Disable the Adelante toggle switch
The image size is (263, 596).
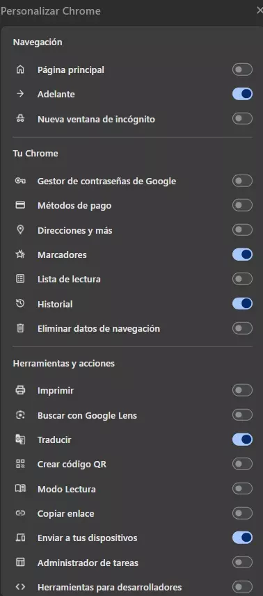(243, 94)
